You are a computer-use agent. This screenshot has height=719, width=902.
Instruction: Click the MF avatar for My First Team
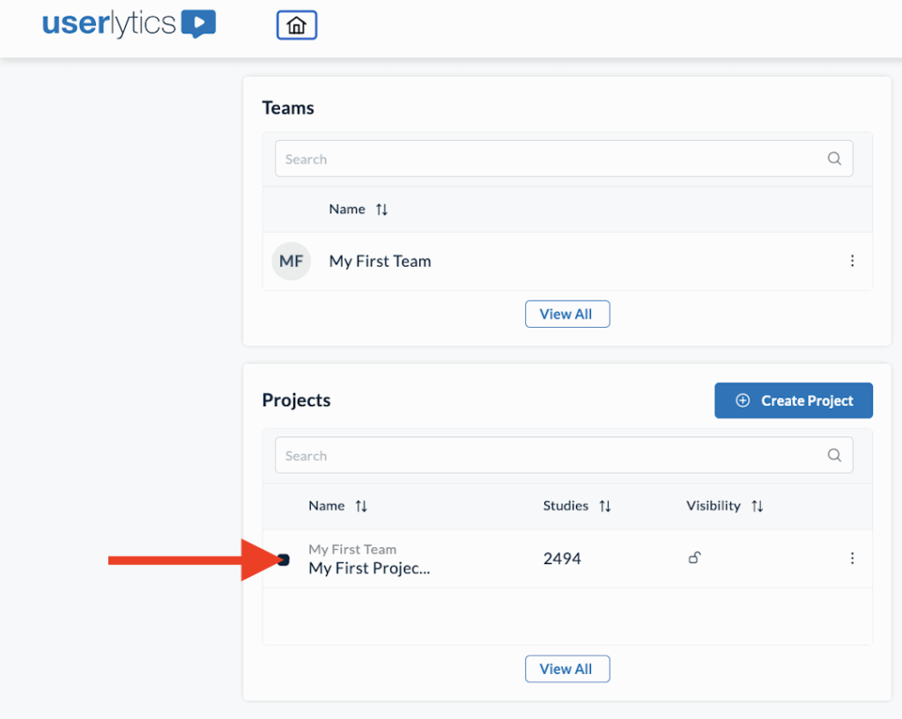[x=291, y=261]
